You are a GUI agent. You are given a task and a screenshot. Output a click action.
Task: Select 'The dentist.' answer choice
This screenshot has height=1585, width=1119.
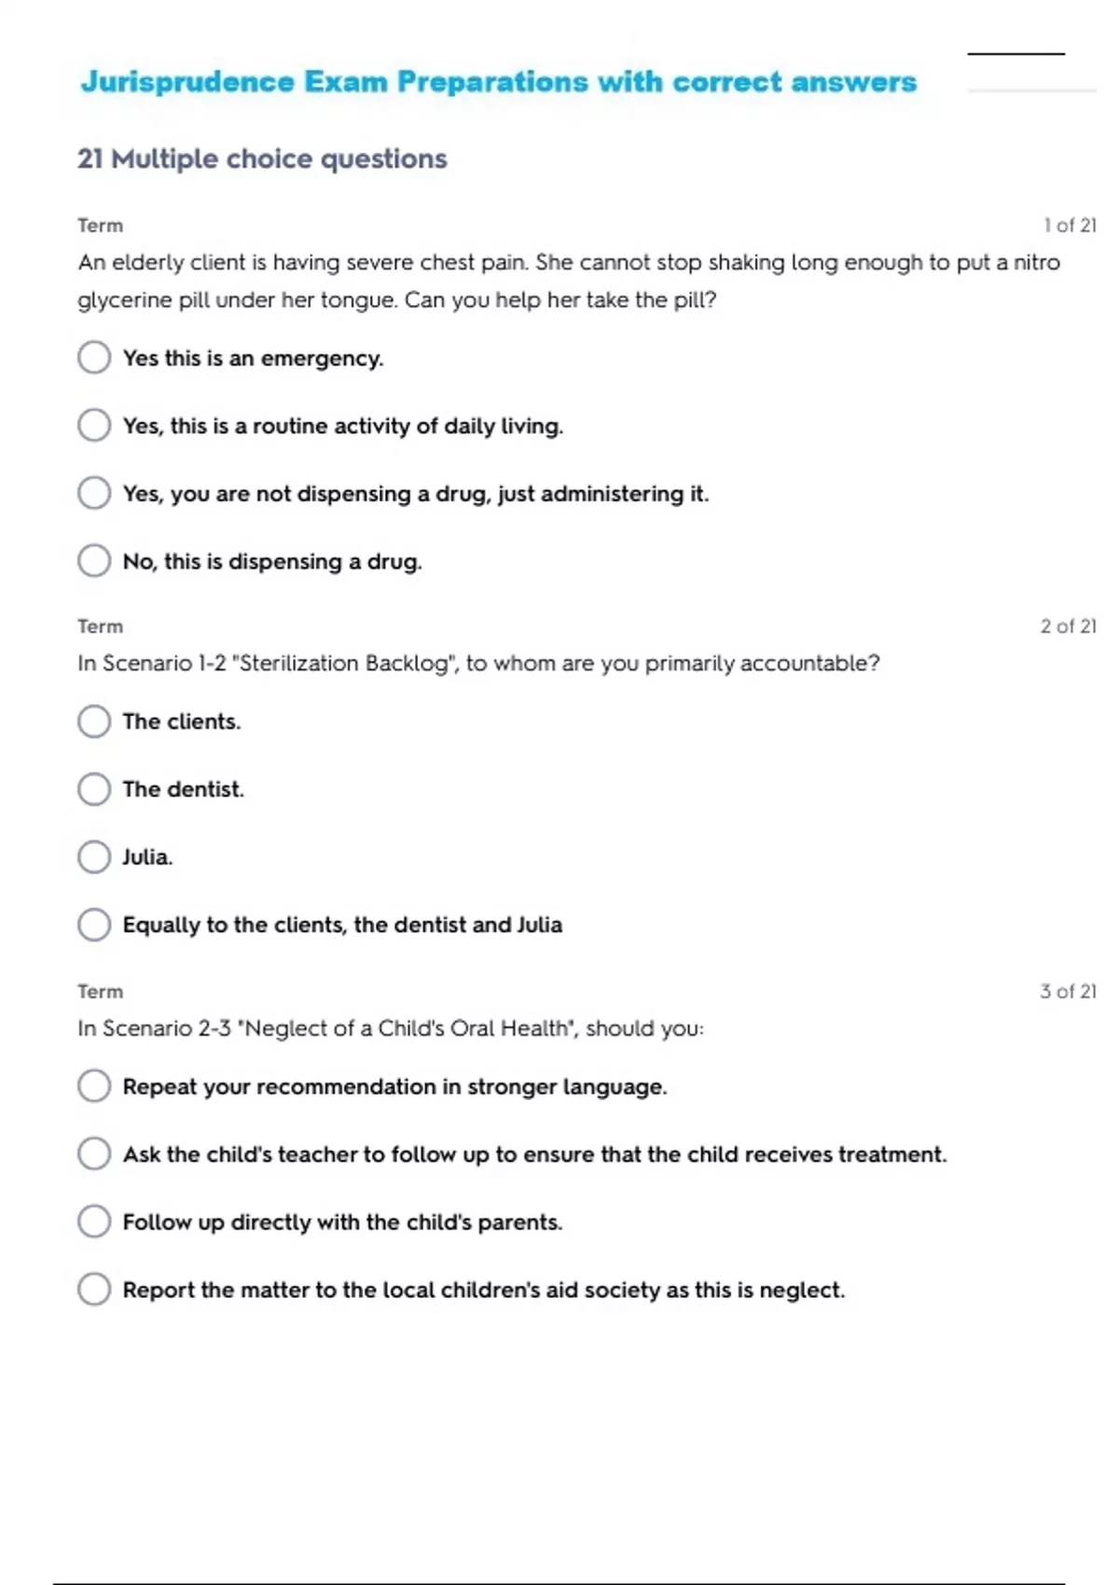pyautogui.click(x=94, y=789)
